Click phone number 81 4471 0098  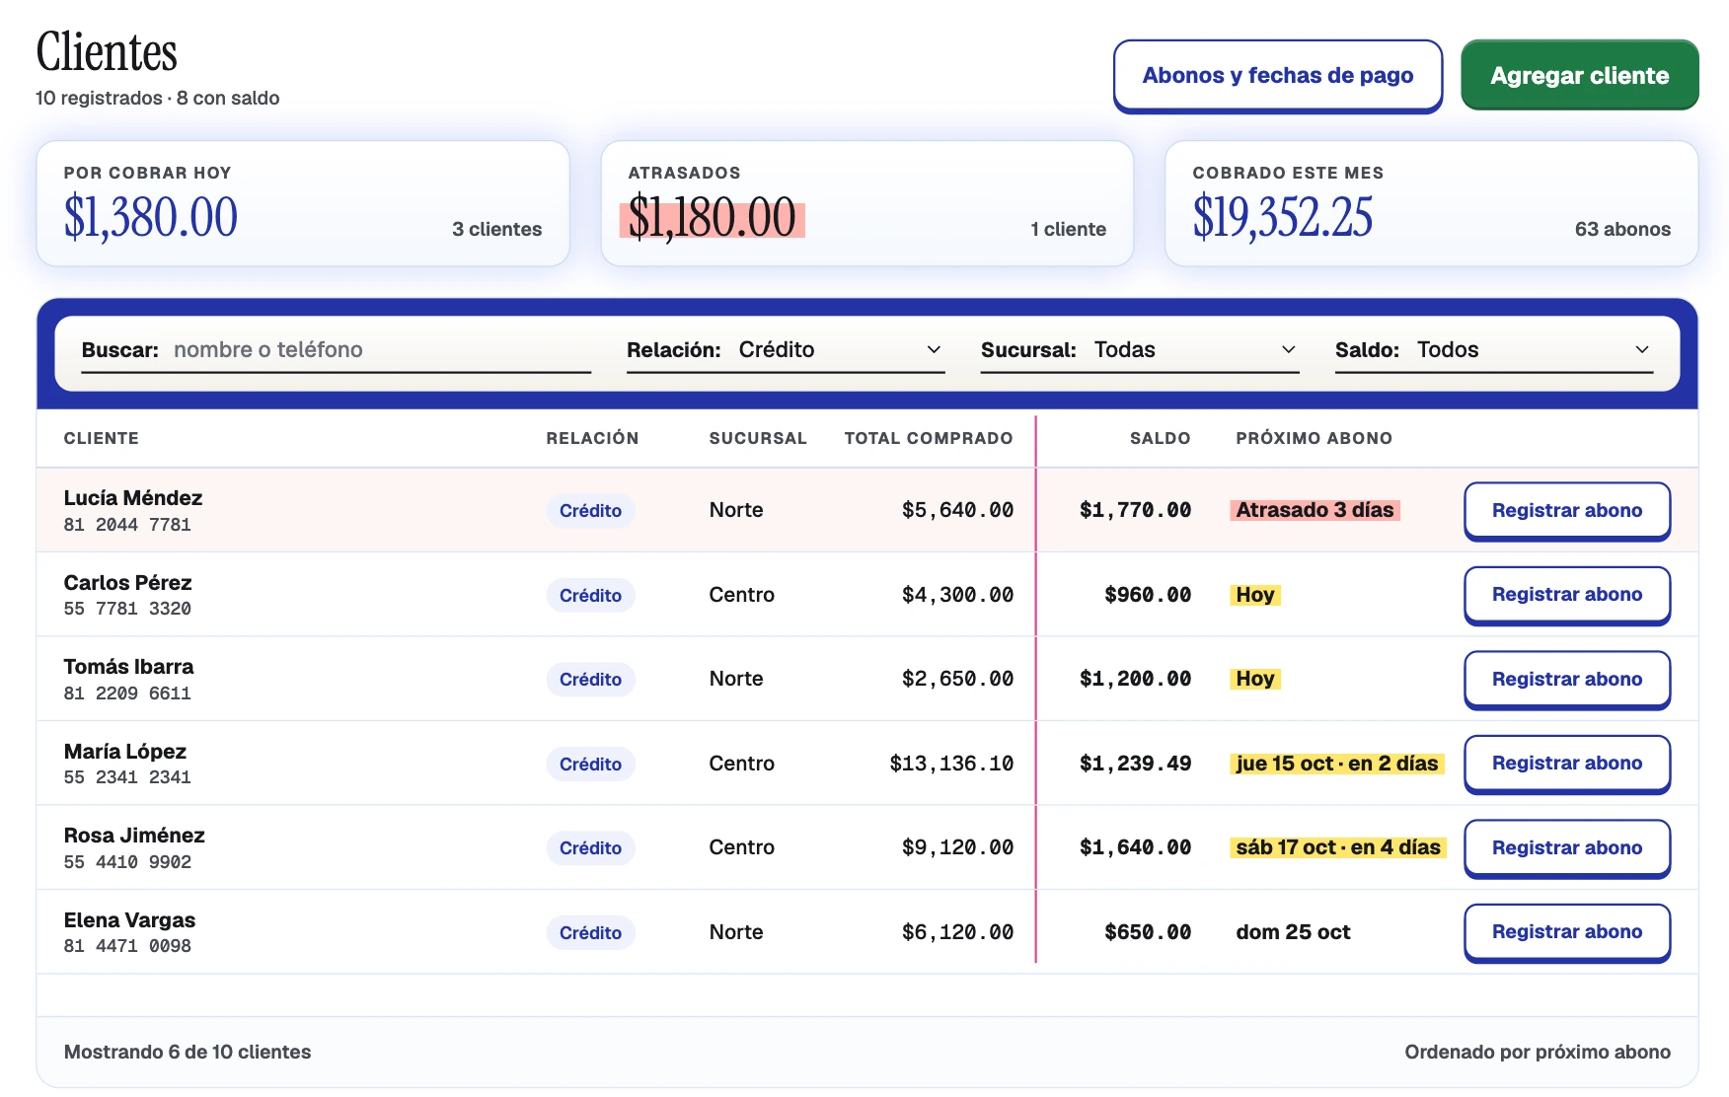(127, 946)
